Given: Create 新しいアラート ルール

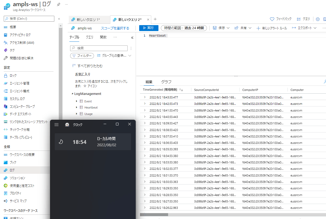Looking at the screenshot, I should (x=271, y=28).
